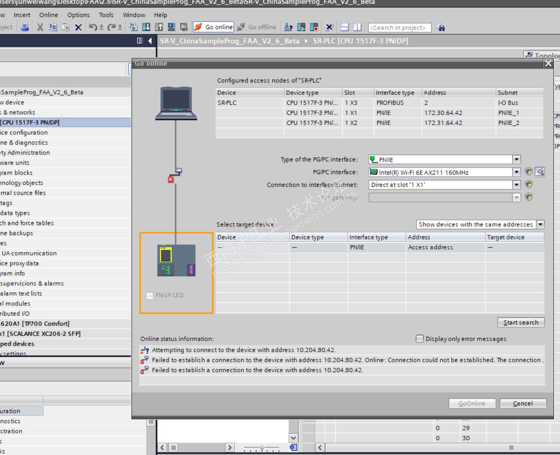Select Safety Administration in project tree
The width and height of the screenshot is (560, 455).
(x=25, y=153)
